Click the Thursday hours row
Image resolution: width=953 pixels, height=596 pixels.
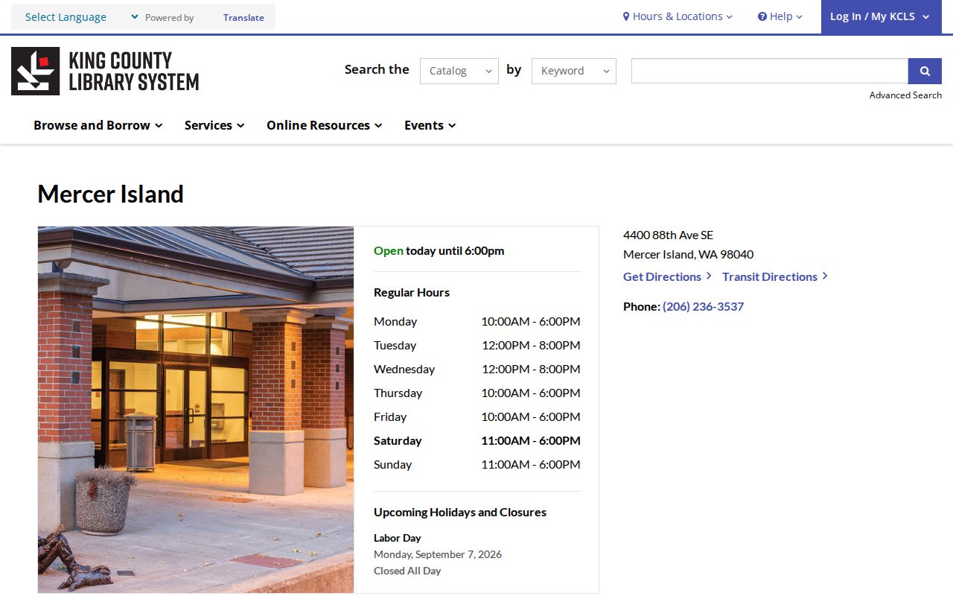[x=477, y=393]
